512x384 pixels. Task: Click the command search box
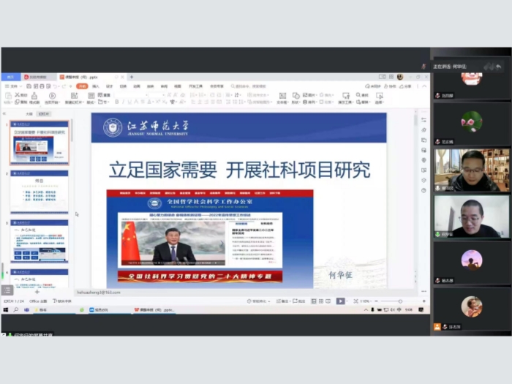(250, 86)
